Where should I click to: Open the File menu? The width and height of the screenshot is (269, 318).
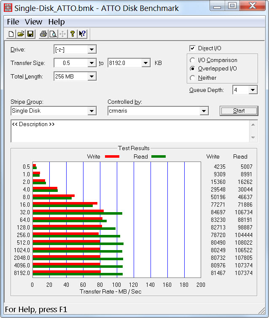click(13, 22)
